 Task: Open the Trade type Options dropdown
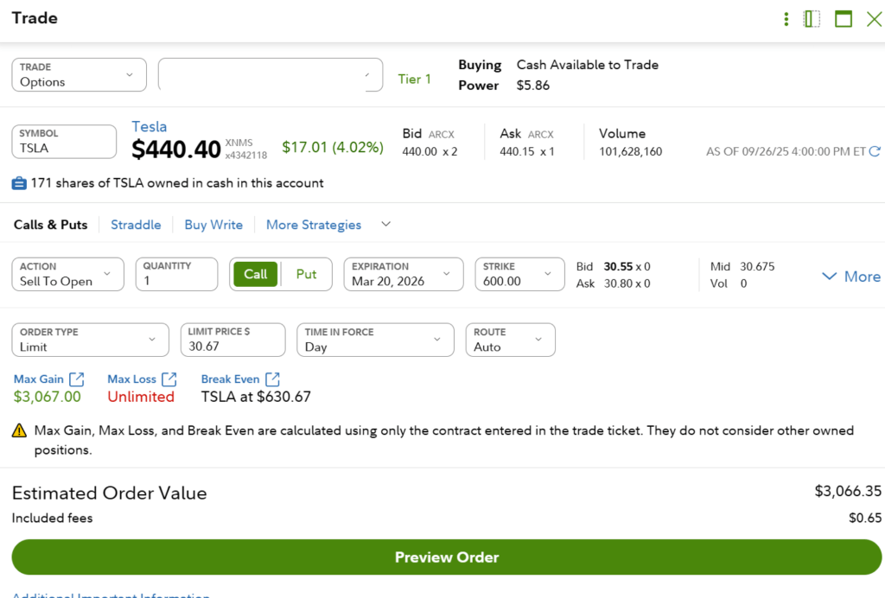point(79,74)
